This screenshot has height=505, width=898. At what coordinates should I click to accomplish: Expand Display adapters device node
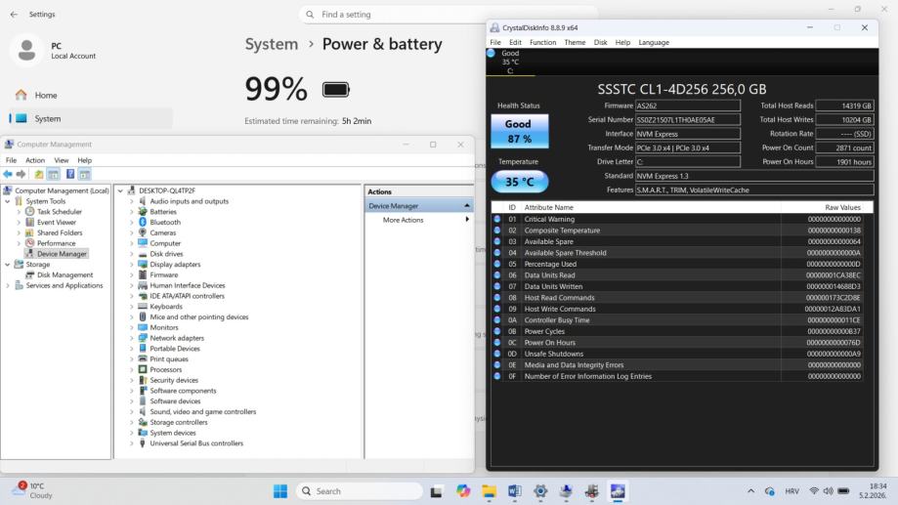tap(131, 265)
